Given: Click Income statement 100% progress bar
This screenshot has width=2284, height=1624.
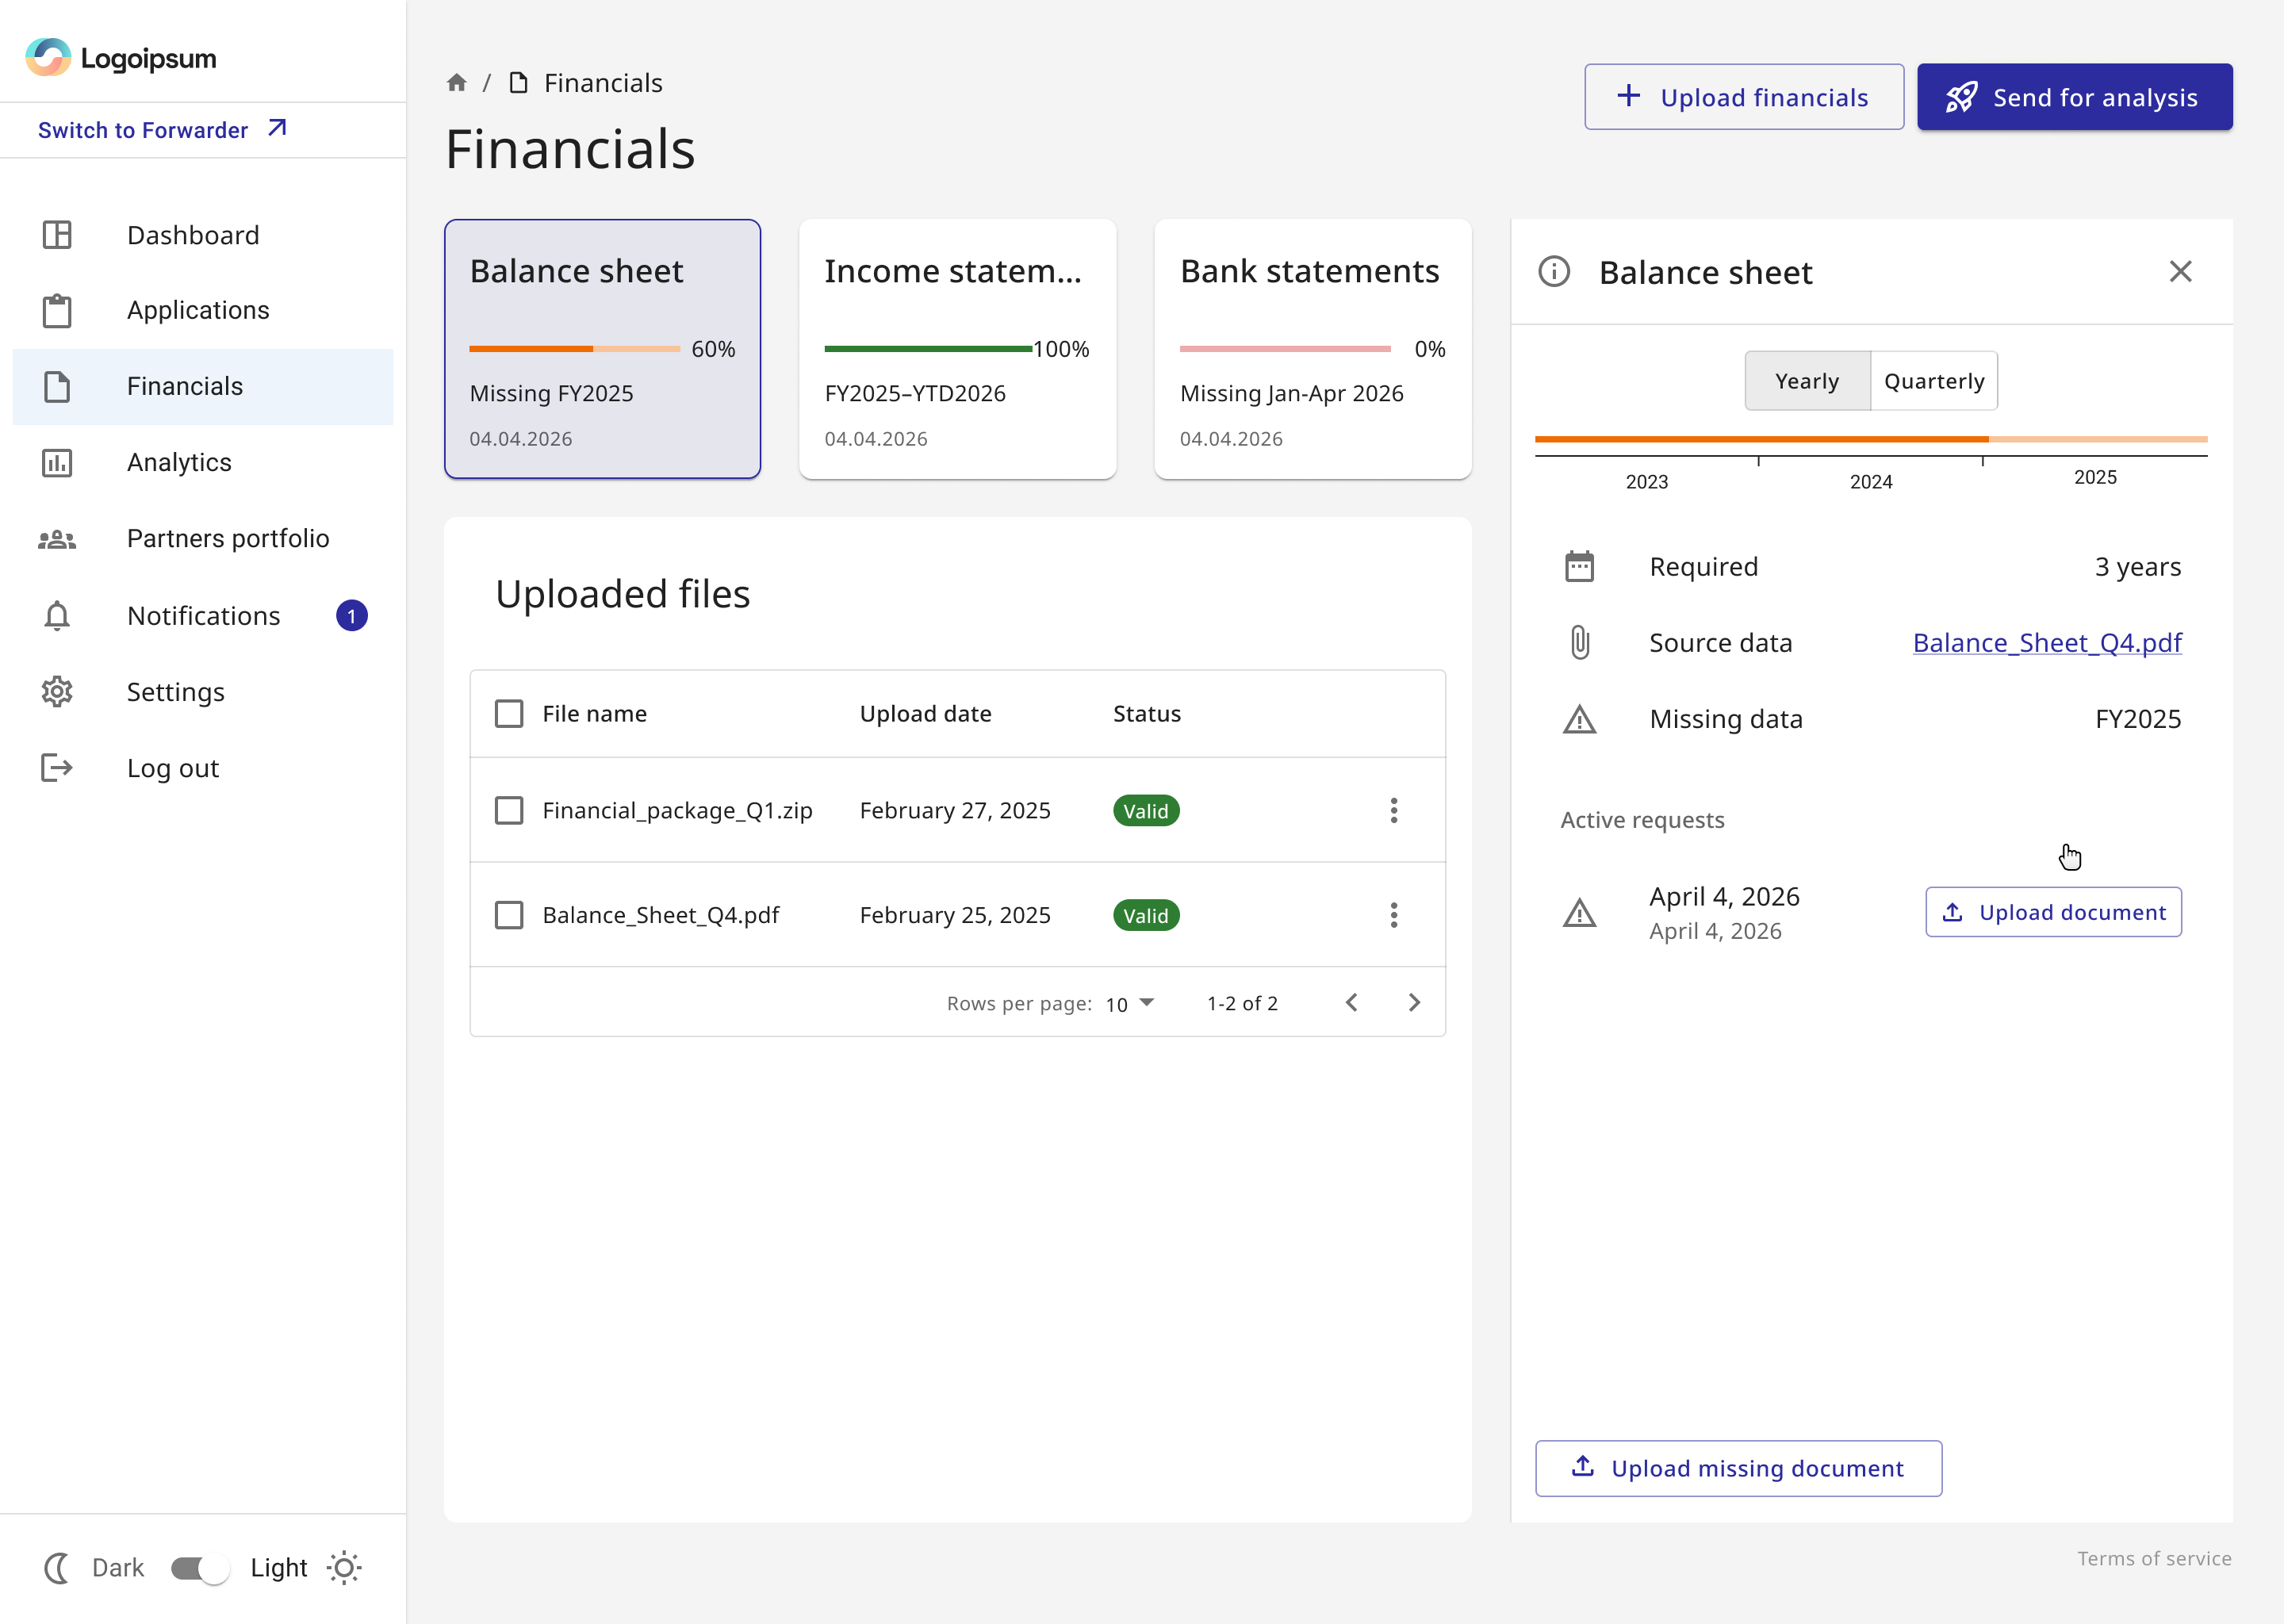Looking at the screenshot, I should [x=928, y=349].
